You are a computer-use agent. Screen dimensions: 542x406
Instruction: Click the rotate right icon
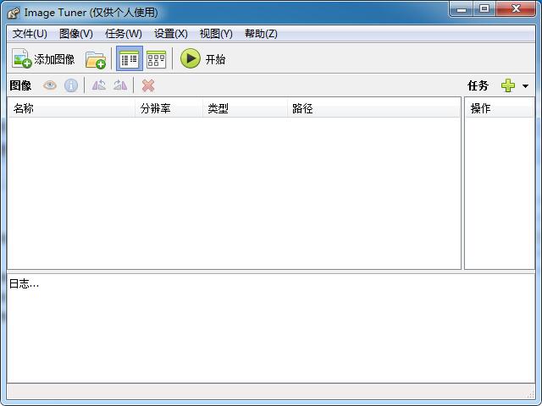click(120, 85)
